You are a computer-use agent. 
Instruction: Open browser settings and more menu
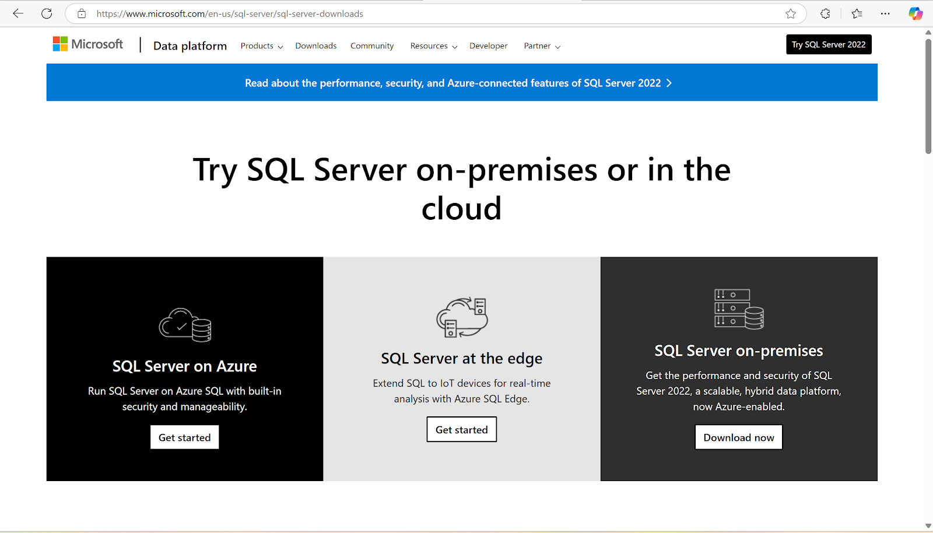885,13
